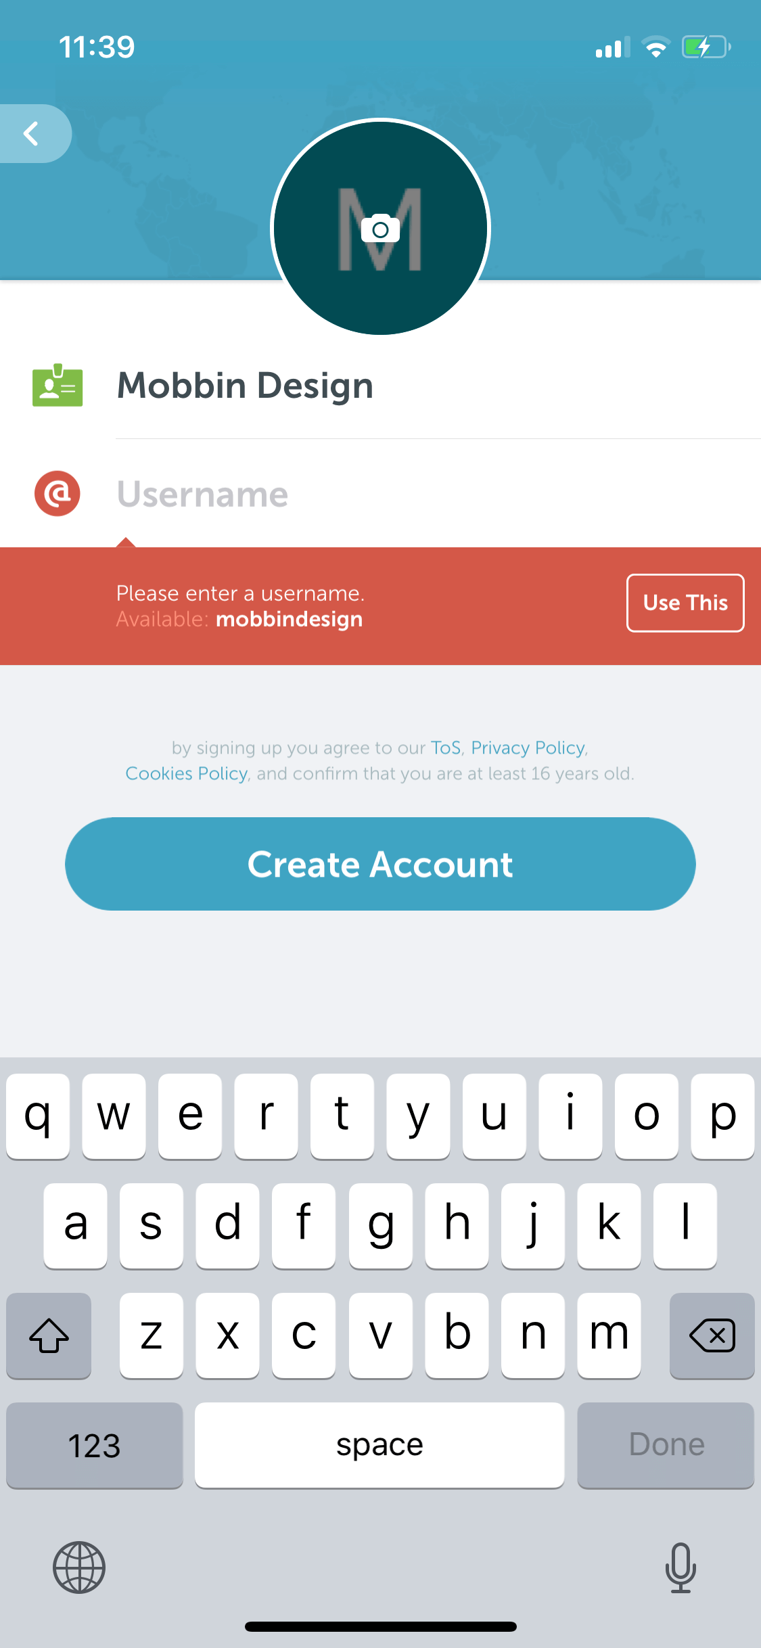This screenshot has width=761, height=1648.
Task: Tap the Create Account button
Action: click(x=380, y=864)
